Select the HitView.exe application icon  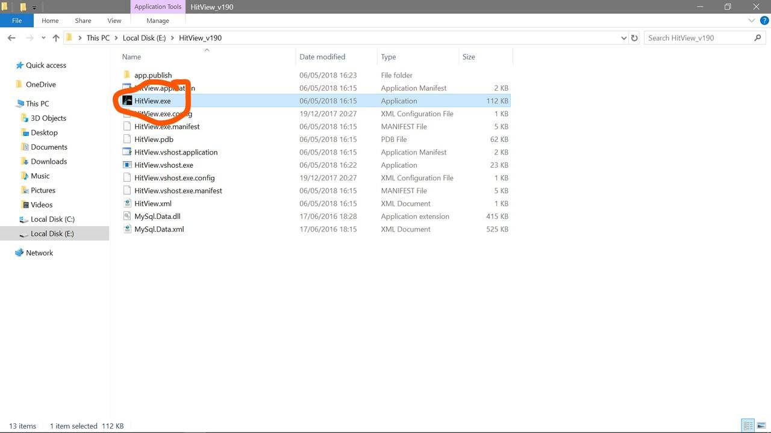coord(126,101)
